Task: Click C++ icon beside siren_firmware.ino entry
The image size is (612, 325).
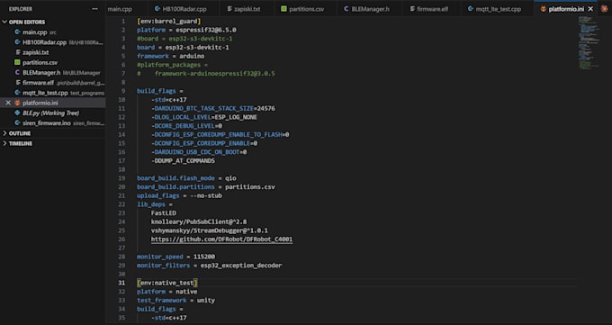Action: pos(17,123)
